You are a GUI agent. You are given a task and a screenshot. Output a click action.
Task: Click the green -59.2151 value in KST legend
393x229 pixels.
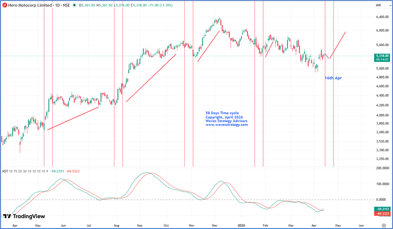pos(57,171)
